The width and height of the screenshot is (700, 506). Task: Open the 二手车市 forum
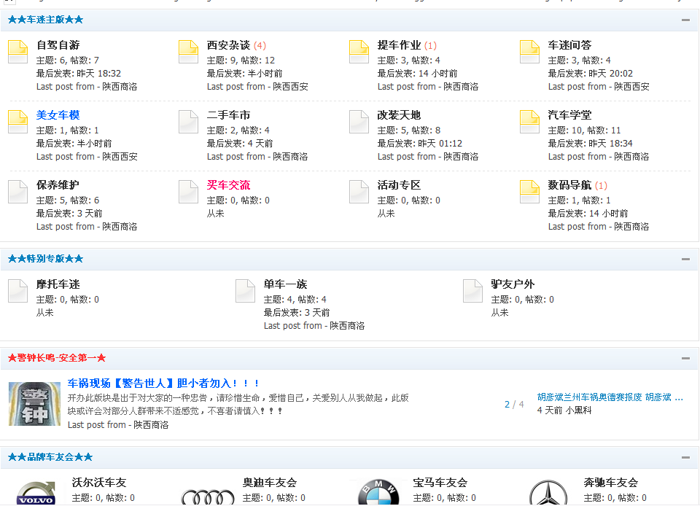click(x=228, y=115)
